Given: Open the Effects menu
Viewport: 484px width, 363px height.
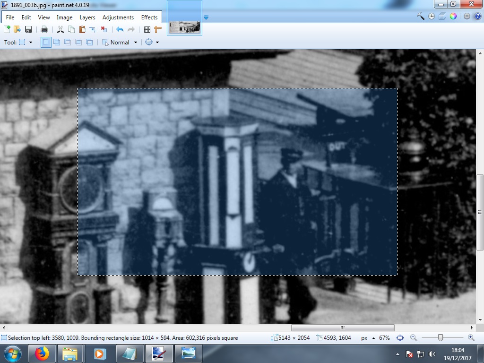Looking at the screenshot, I should point(149,17).
